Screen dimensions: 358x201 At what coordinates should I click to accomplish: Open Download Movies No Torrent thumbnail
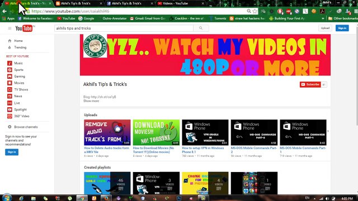click(156, 132)
